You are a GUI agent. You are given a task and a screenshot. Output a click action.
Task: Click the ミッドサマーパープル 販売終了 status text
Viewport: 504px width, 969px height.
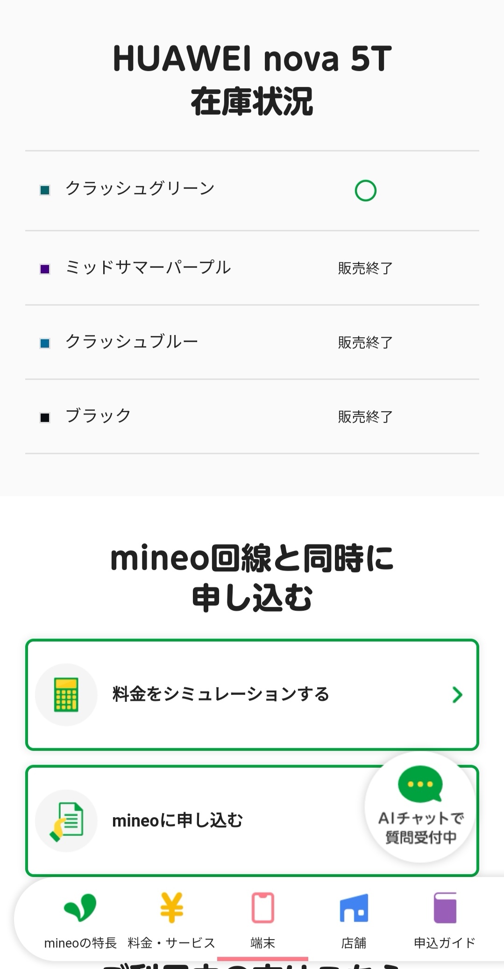365,268
